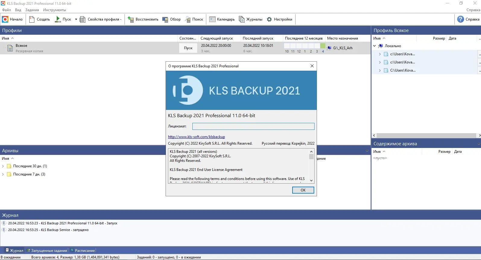Click OK in the about dialog
This screenshot has width=481, height=260.
[303, 190]
